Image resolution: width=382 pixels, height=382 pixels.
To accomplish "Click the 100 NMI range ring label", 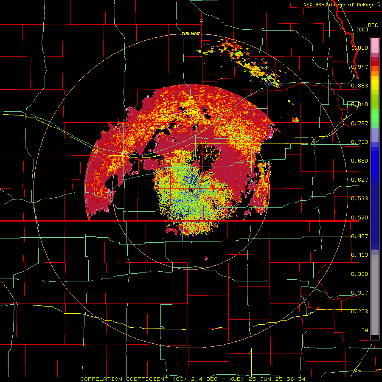I will [191, 34].
